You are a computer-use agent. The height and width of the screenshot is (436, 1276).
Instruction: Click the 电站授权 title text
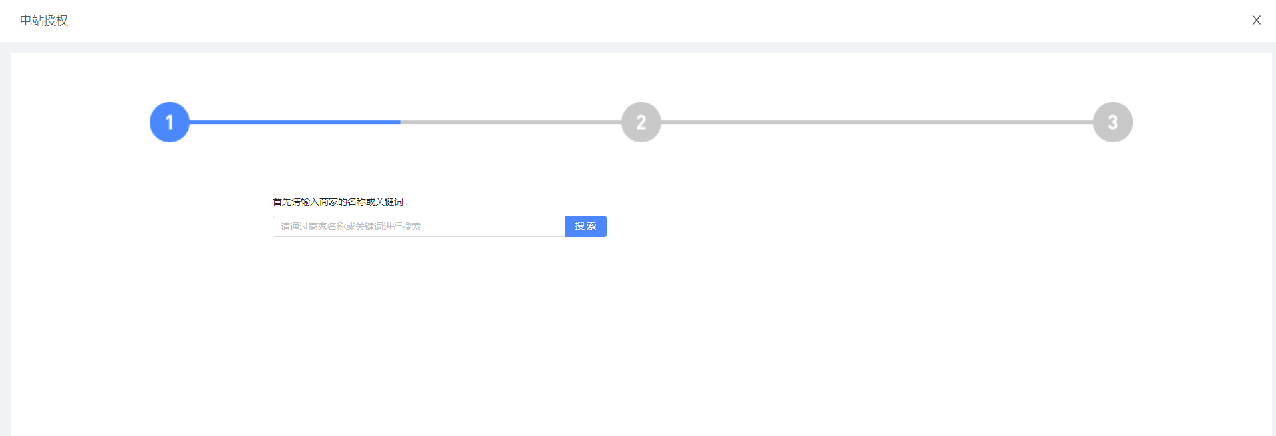[x=44, y=21]
